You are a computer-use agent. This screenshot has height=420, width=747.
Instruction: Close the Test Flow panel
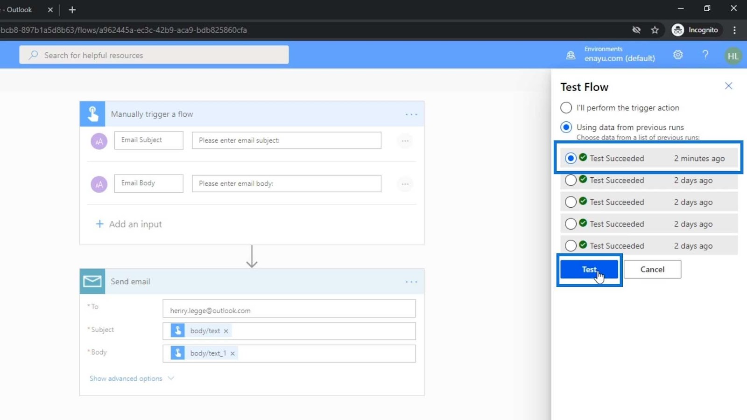(728, 86)
